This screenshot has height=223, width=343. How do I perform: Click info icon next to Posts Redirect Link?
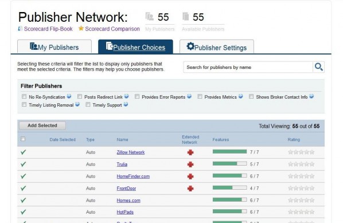click(x=126, y=96)
